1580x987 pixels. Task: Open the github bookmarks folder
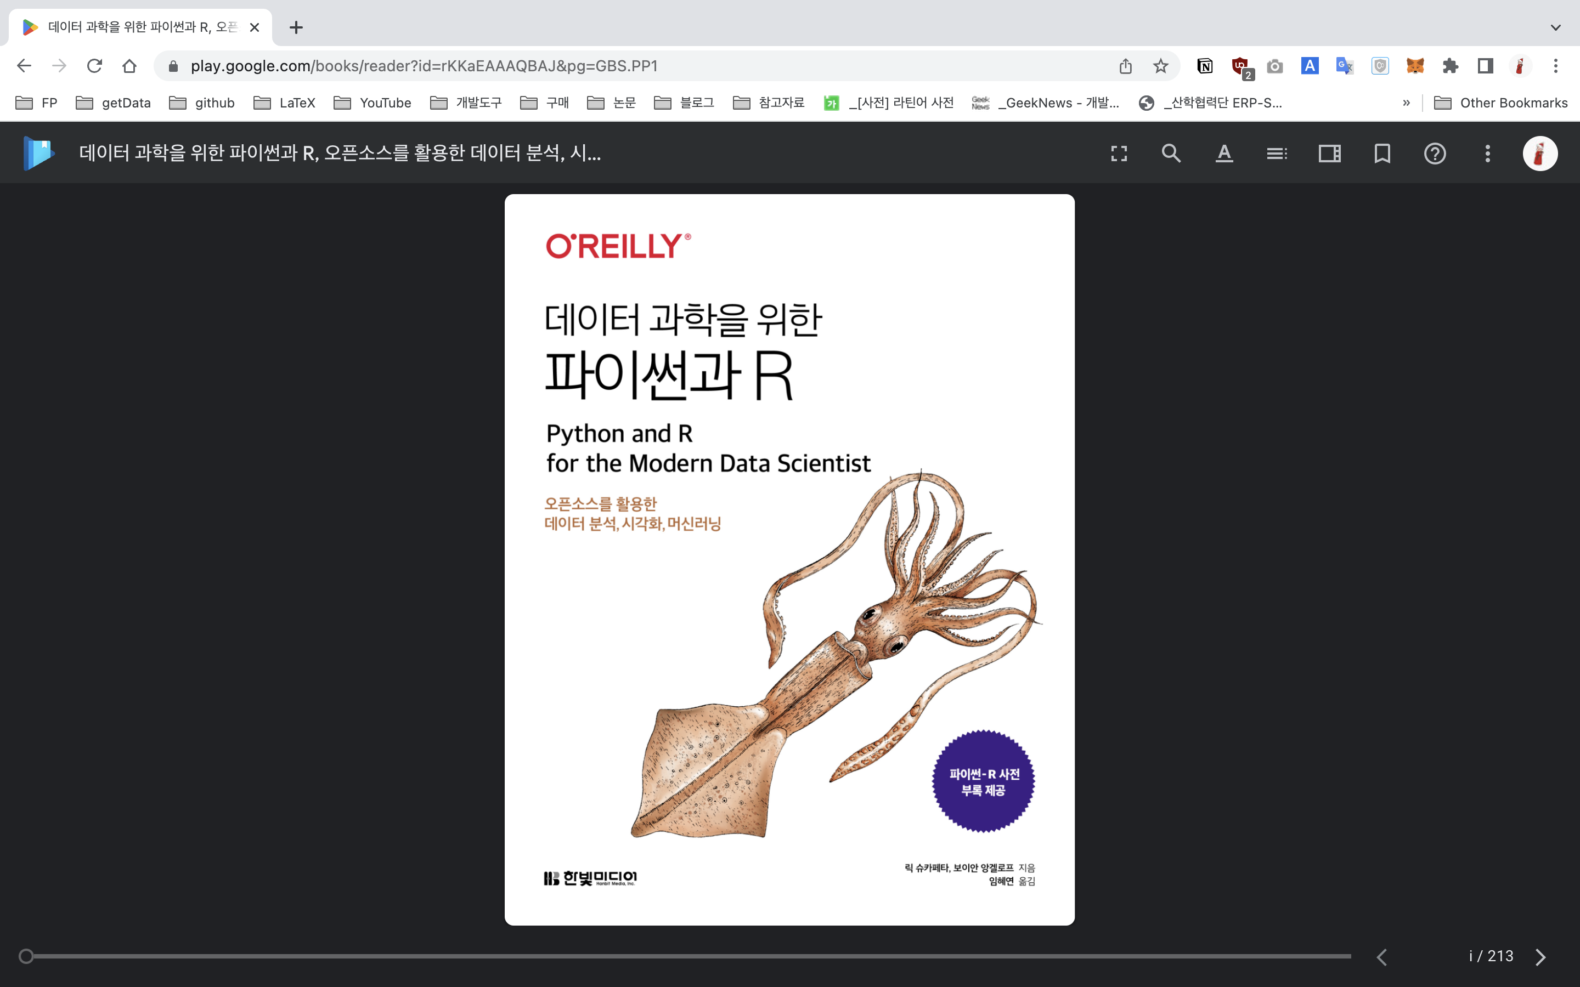pyautogui.click(x=202, y=103)
